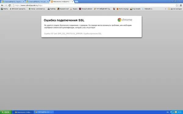Open the Игровой клуб bookmark
This screenshot has height=114, width=183.
click(63, 9)
